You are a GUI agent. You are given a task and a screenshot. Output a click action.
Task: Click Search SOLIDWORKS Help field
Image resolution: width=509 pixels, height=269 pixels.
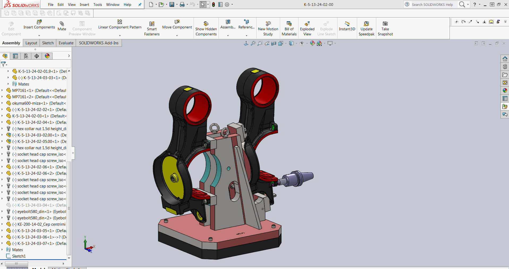point(433,5)
